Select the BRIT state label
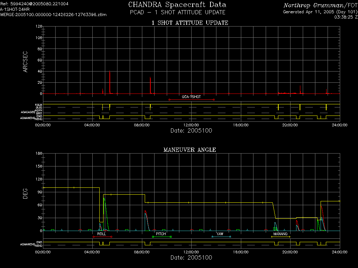Image resolution: width=358 pixels, height=268 pixels. pos(39,113)
